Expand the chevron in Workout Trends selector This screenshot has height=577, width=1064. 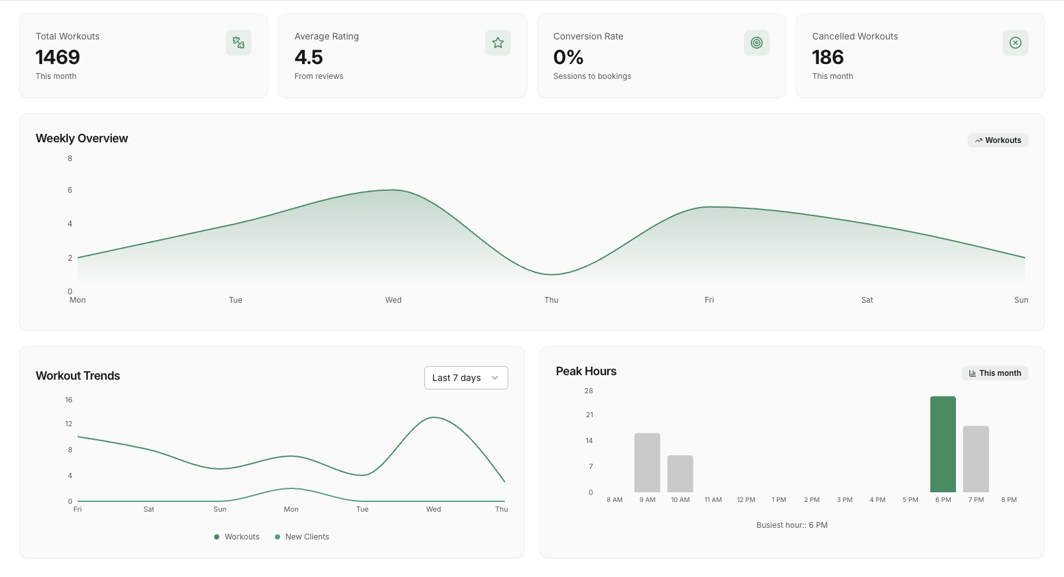495,378
